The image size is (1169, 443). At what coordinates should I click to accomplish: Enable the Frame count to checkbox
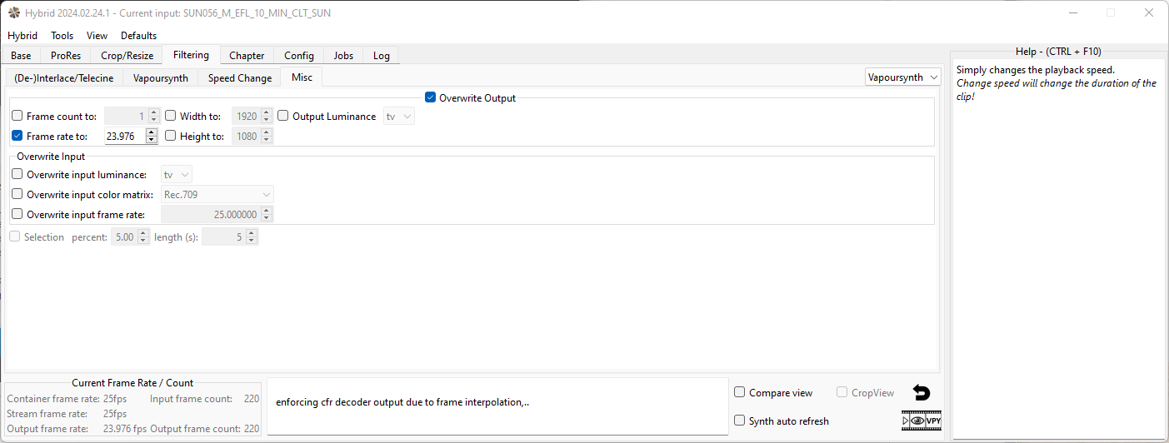[x=17, y=116]
